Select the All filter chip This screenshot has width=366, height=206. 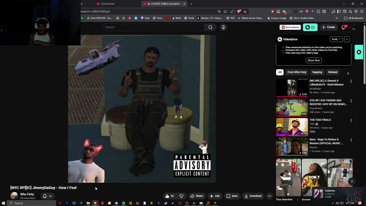pos(280,72)
